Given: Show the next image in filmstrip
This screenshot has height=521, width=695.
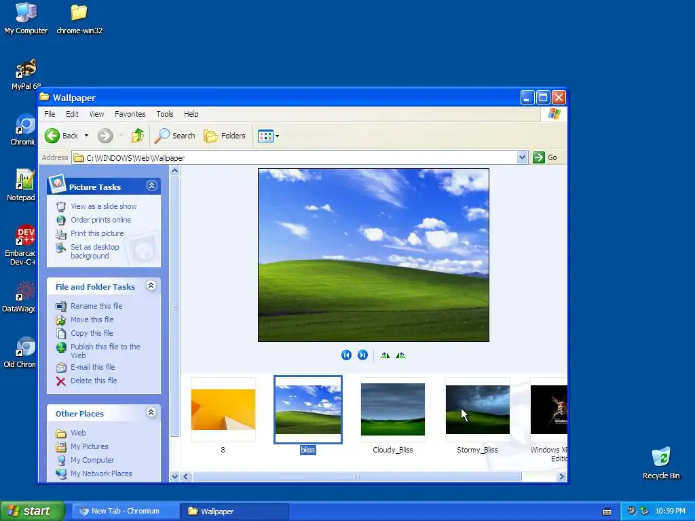Looking at the screenshot, I should coord(362,355).
